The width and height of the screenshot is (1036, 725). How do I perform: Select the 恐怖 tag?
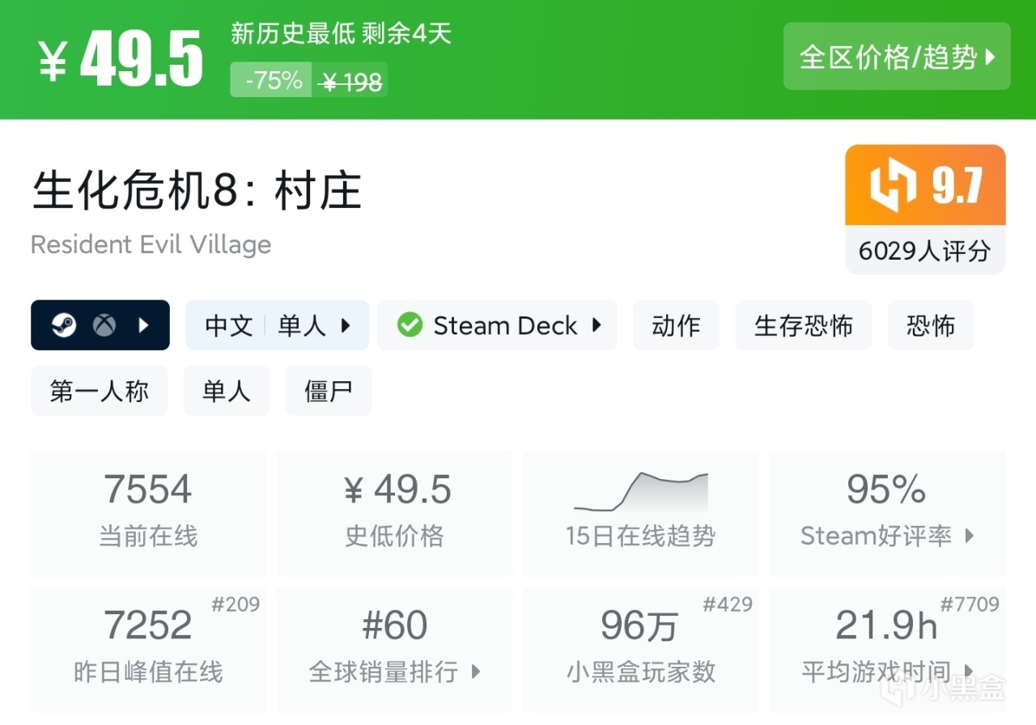[931, 325]
